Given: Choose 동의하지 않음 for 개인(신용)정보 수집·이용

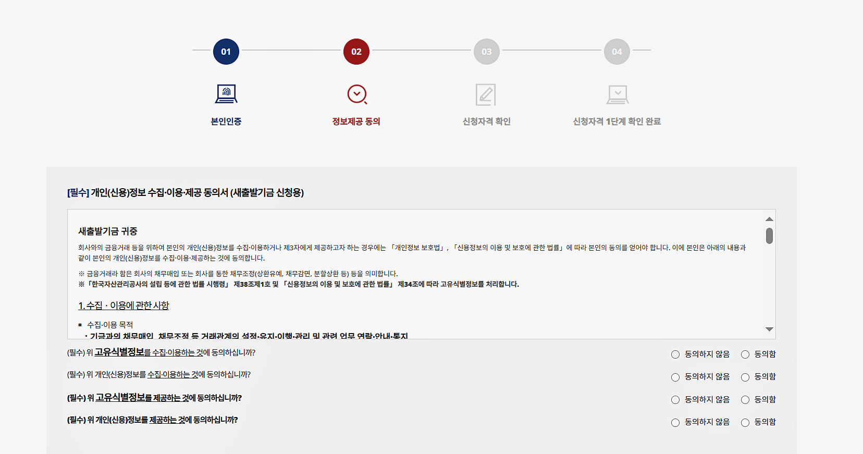Looking at the screenshot, I should [675, 377].
